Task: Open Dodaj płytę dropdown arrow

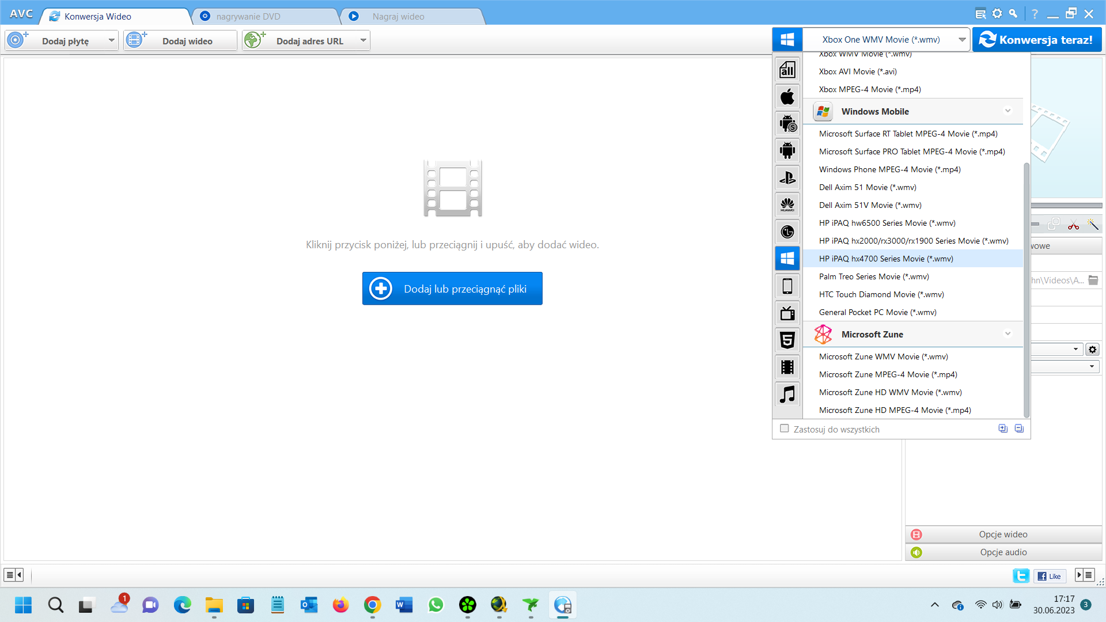Action: coord(111,40)
